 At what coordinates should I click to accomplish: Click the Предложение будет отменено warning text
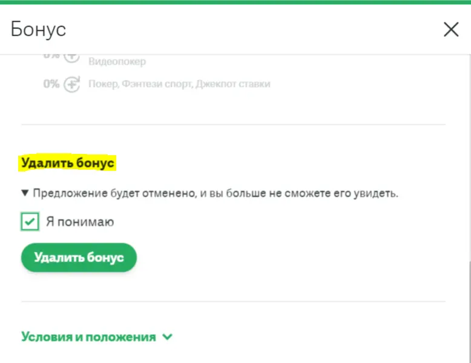pyautogui.click(x=216, y=194)
